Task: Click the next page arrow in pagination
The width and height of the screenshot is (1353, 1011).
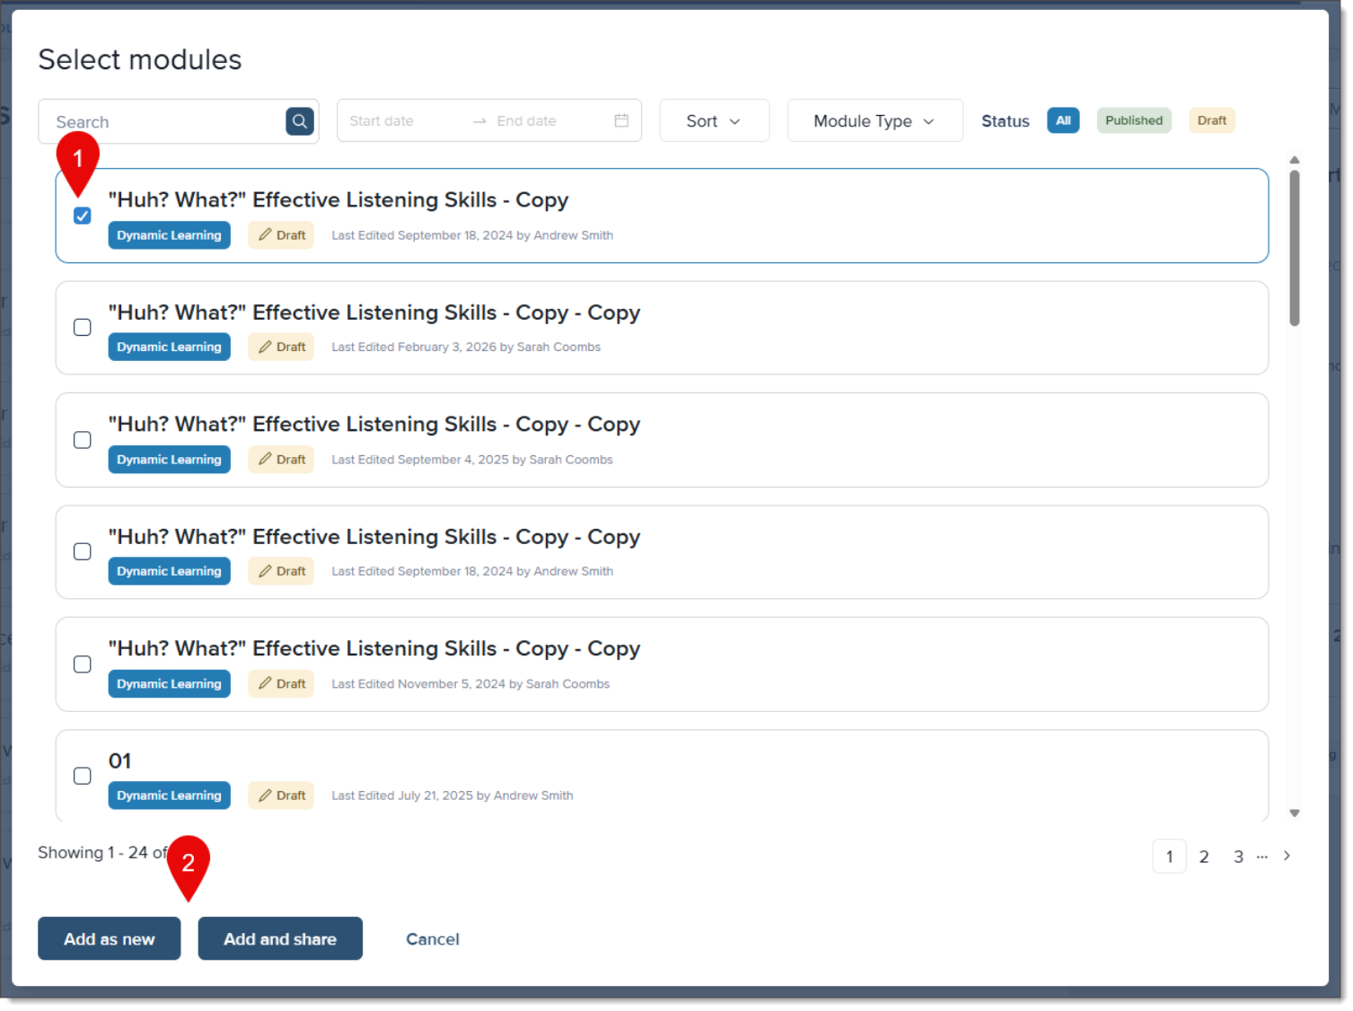Action: (x=1287, y=856)
